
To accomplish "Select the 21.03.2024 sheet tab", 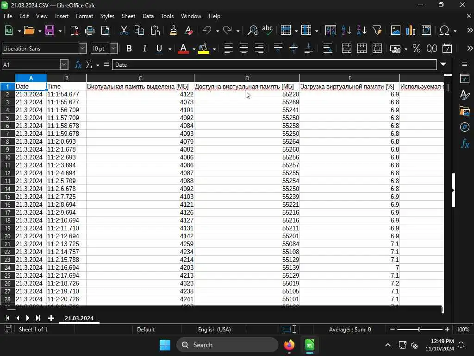I will [79, 318].
